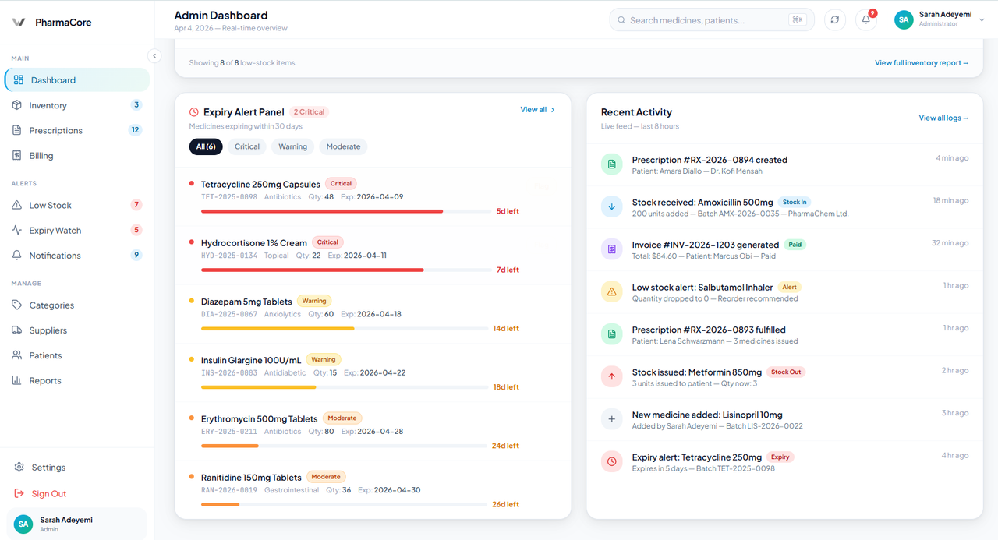Select the Moderate filter tab
998x540 pixels.
[x=343, y=146]
